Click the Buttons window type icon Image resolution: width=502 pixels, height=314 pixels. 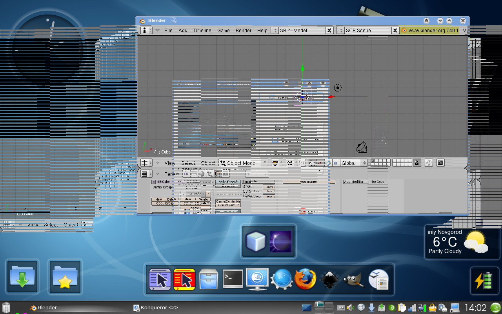[144, 174]
